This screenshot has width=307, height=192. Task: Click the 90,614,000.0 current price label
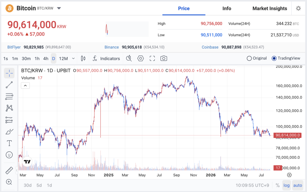pyautogui.click(x=288, y=135)
